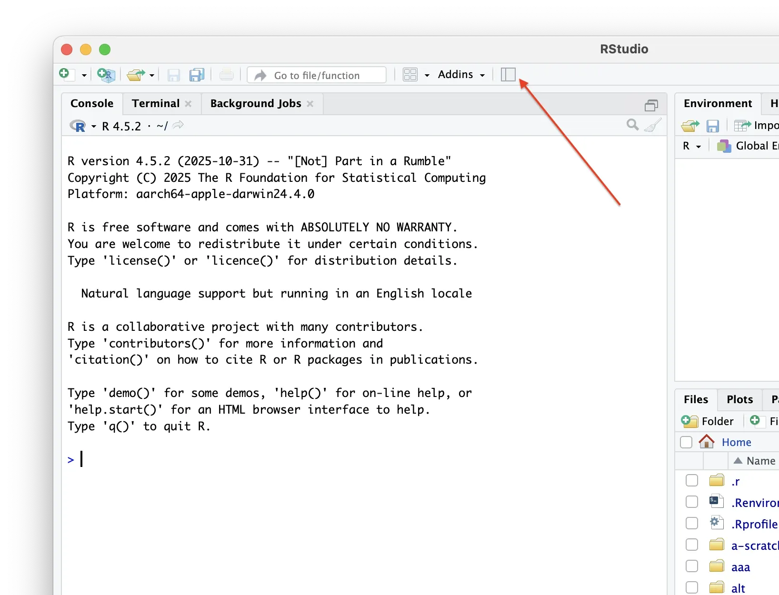Tick the checkbox next to aaa folder

[x=691, y=566]
